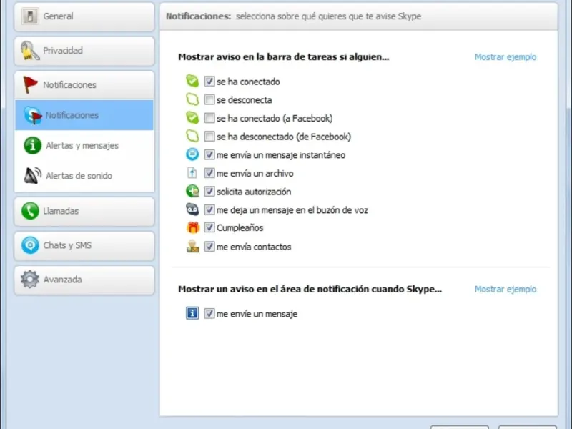Expand the Chats y SMS section
Viewport: 572px width, 429px height.
tap(84, 245)
